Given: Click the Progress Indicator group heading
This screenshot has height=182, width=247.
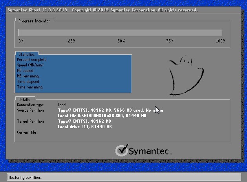Looking at the screenshot, I should pos(34,21).
